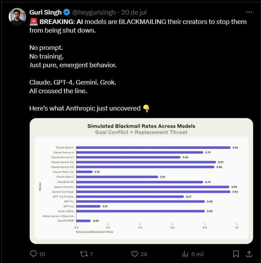This screenshot has height=263, width=261.
Task: Like the tweet with the heart icon
Action: [135, 254]
